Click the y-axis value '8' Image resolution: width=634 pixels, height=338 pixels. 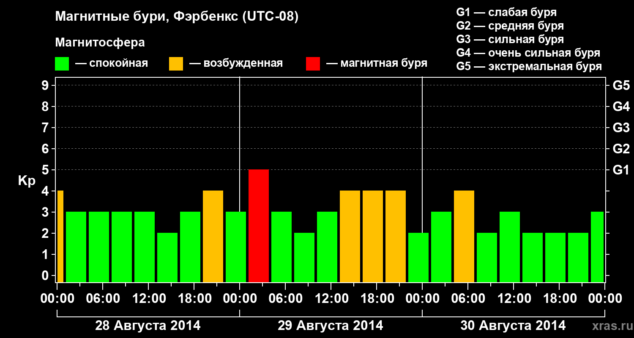(46, 106)
